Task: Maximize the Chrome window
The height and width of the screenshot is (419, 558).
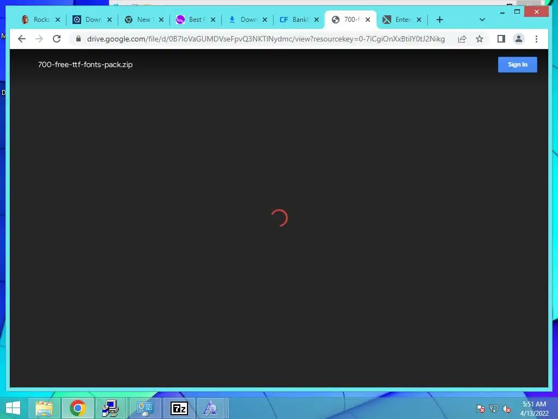Action: [517, 12]
